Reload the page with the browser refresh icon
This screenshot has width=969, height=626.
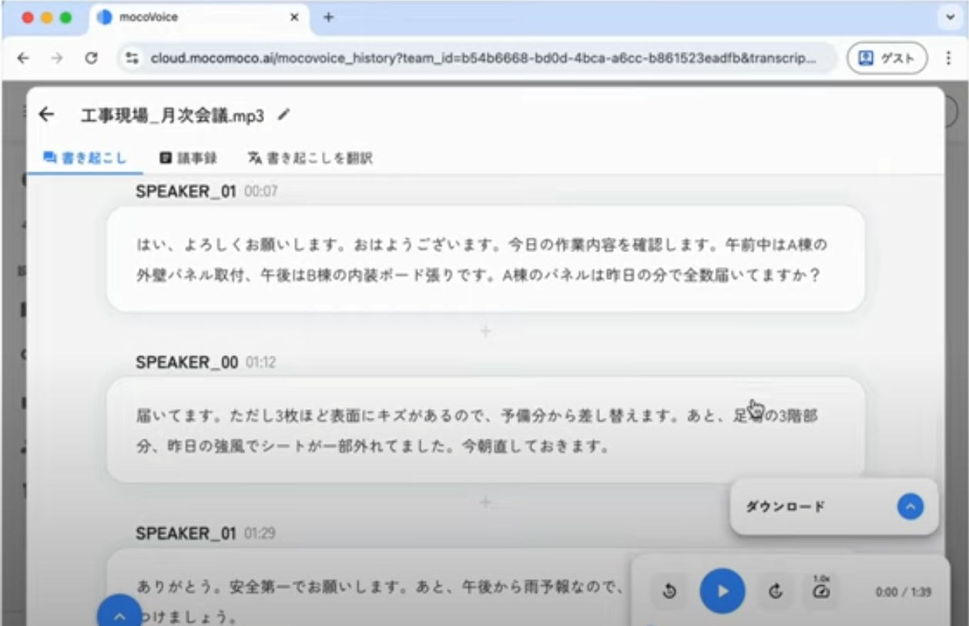(x=91, y=58)
